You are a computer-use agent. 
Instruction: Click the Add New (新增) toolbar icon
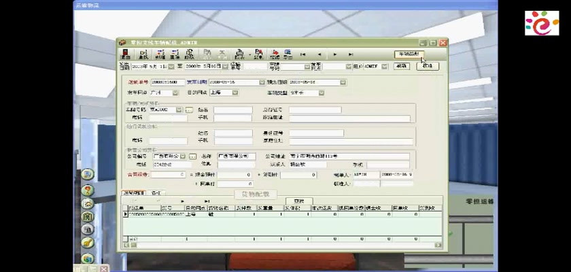[160, 54]
